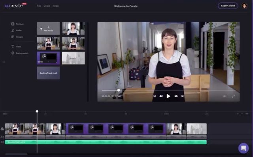Select the wide-shot thumbnail directly below Add Media

pos(48,43)
